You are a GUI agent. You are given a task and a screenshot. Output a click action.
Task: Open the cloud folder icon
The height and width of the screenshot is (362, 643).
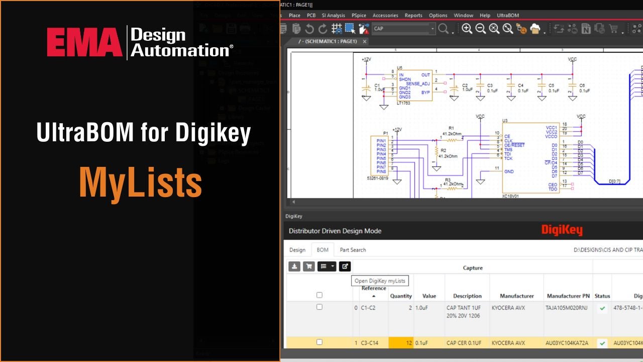pyautogui.click(x=535, y=29)
